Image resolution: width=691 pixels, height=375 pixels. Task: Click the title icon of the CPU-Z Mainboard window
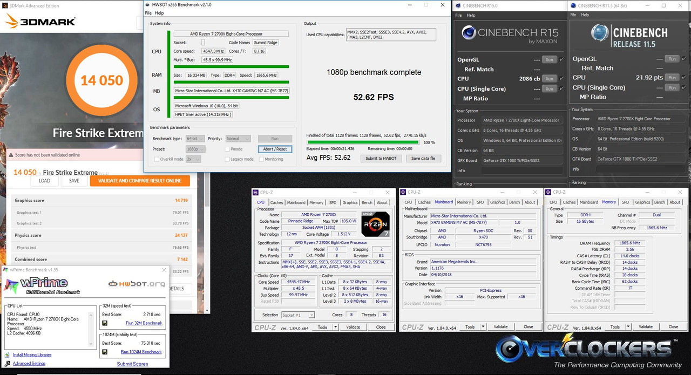(404, 192)
